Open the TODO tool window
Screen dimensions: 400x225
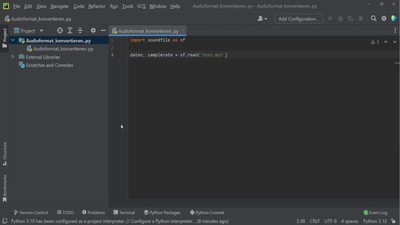pyautogui.click(x=65, y=212)
